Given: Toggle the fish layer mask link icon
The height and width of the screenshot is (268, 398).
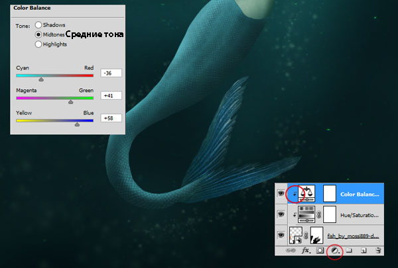Looking at the screenshot, I should pyautogui.click(x=306, y=236).
